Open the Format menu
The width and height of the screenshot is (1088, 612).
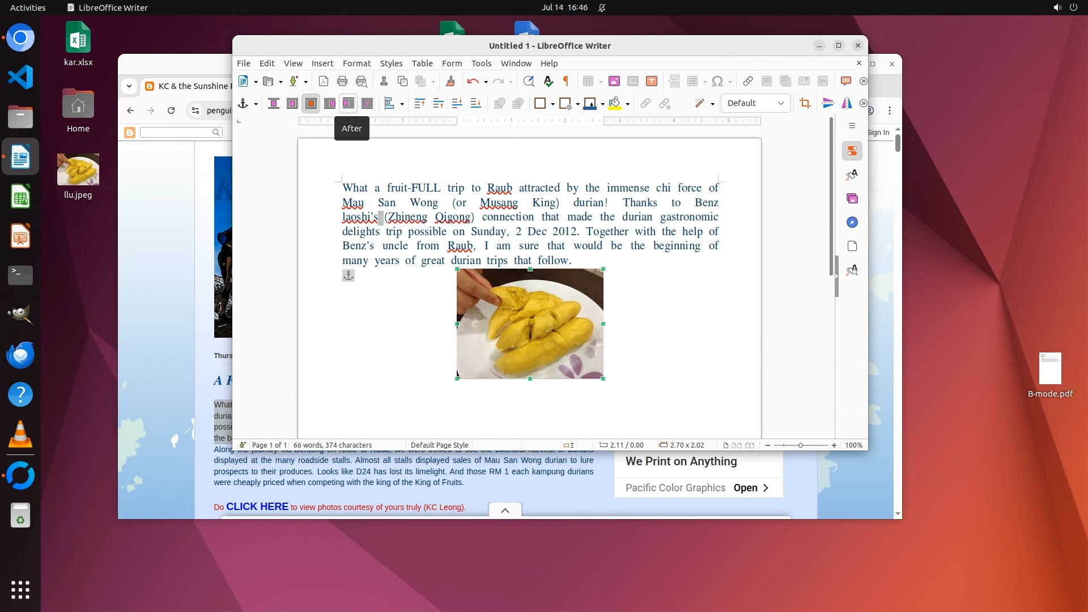(356, 63)
